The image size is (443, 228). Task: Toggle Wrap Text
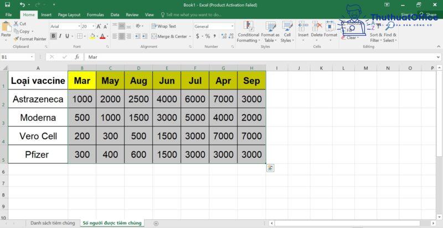pyautogui.click(x=164, y=26)
